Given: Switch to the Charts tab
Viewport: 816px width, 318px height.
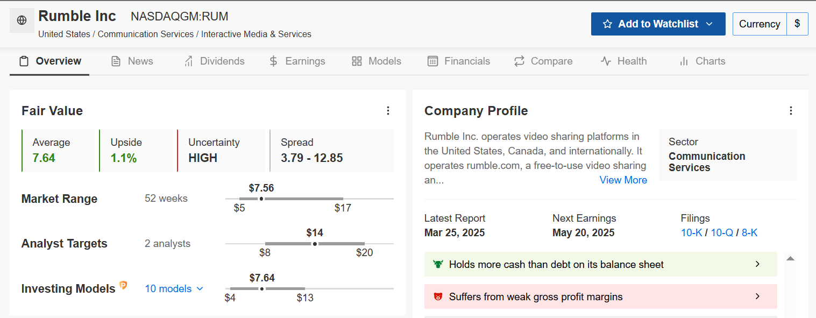Looking at the screenshot, I should [x=702, y=61].
